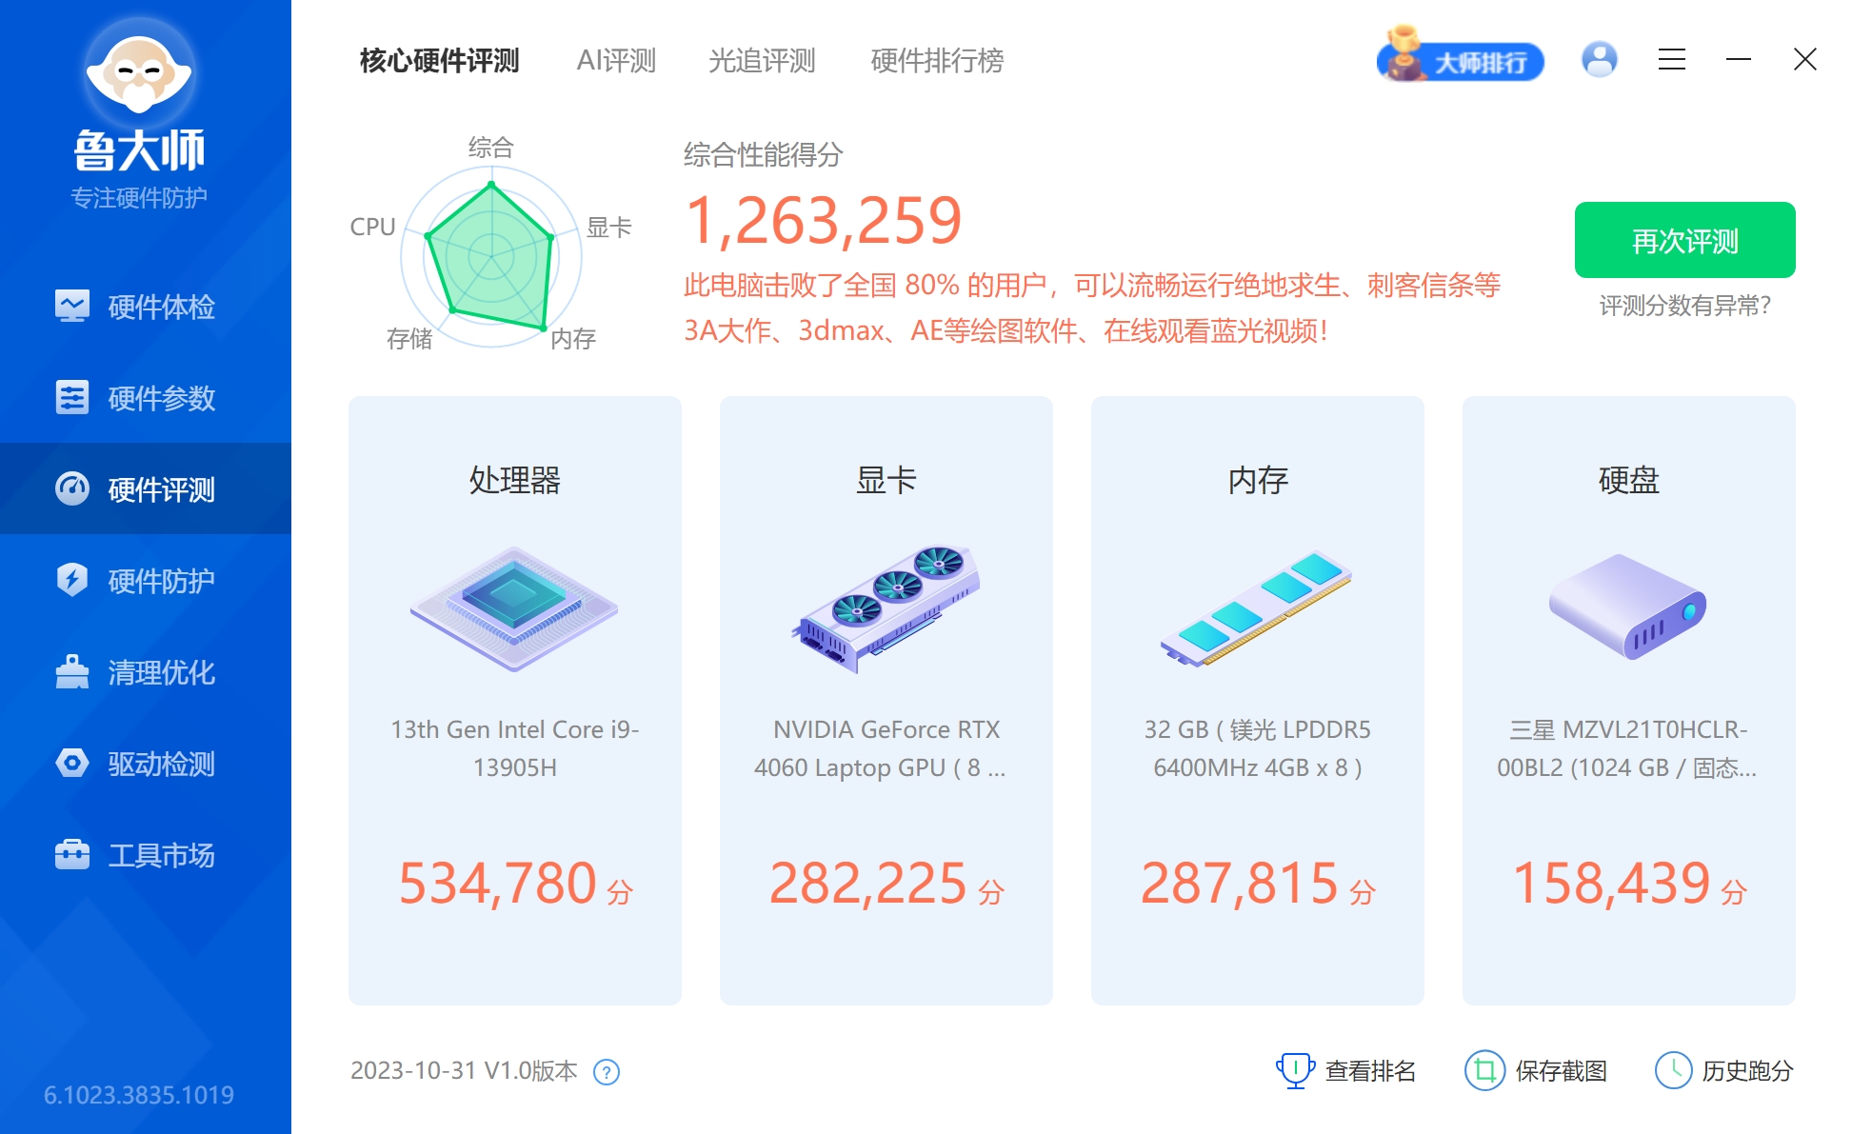Click the 三星 MZVL21T0HCLR text
The height and width of the screenshot is (1134, 1852).
pyautogui.click(x=1627, y=748)
